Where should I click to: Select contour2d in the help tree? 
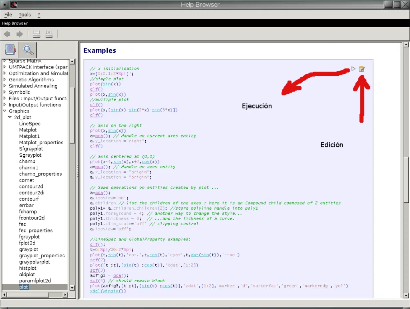coord(31,186)
